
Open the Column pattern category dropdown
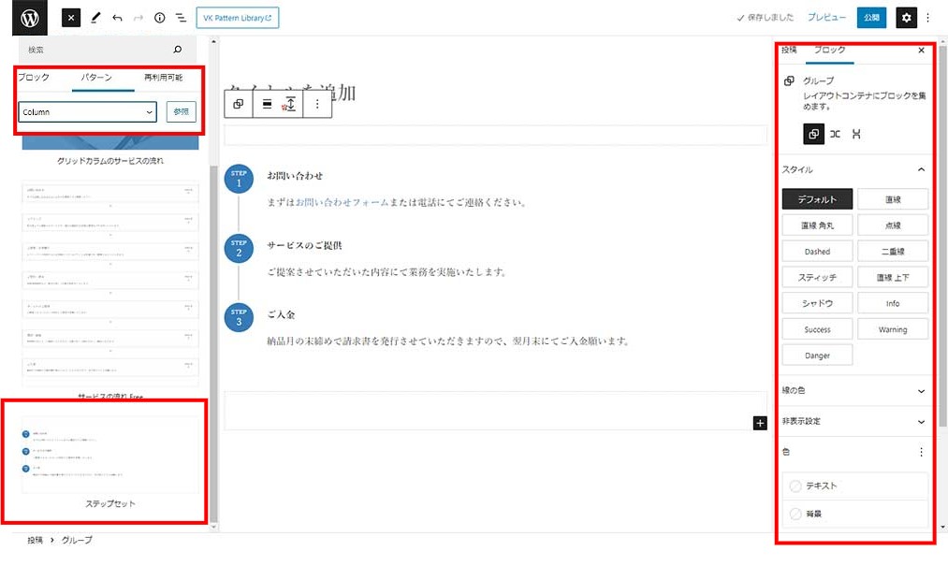(x=87, y=112)
